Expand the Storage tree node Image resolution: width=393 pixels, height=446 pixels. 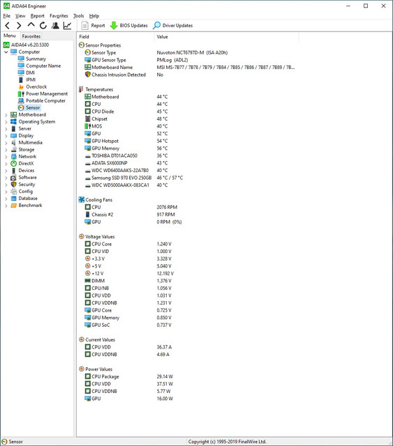click(6, 150)
